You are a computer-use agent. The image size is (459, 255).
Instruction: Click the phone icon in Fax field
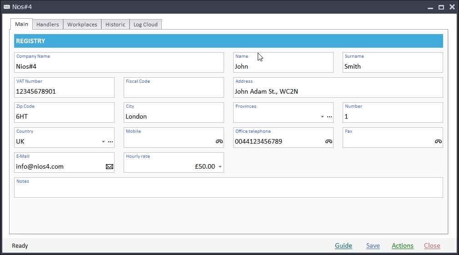(438, 141)
